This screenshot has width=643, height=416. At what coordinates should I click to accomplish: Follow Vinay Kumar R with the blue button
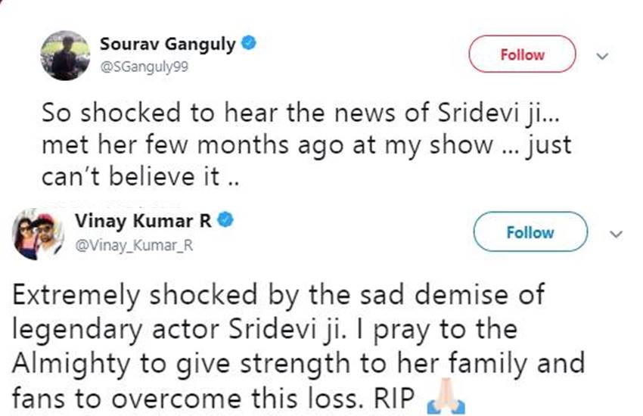pyautogui.click(x=530, y=232)
